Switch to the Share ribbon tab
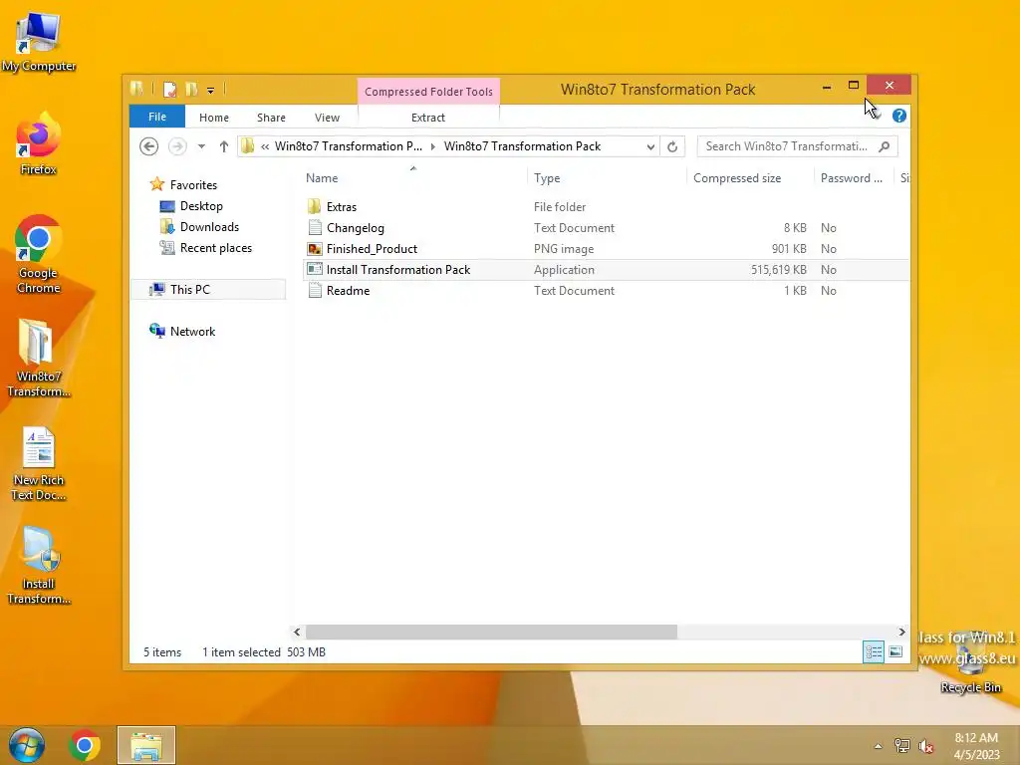Viewport: 1020px width, 765px height. coord(271,118)
